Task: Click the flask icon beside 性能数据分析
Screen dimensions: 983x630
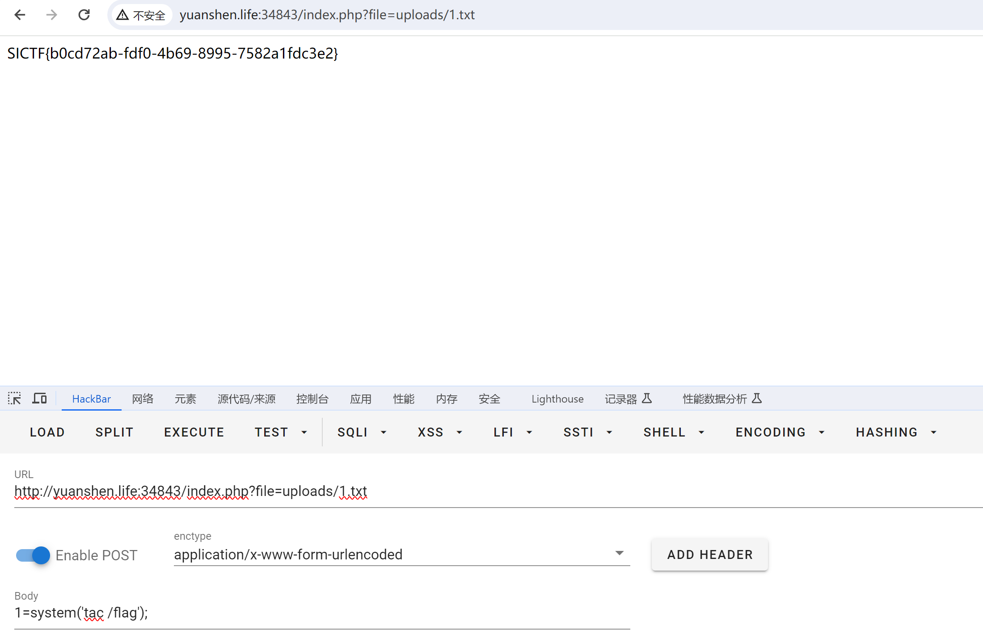Action: (756, 398)
